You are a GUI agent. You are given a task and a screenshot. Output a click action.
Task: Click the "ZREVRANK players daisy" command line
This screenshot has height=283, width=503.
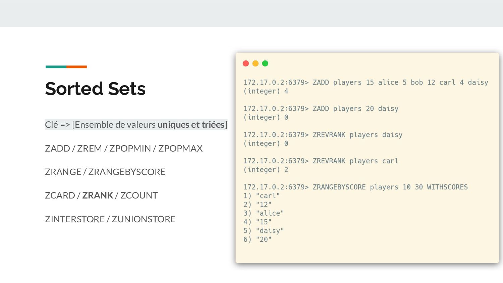[x=357, y=135]
